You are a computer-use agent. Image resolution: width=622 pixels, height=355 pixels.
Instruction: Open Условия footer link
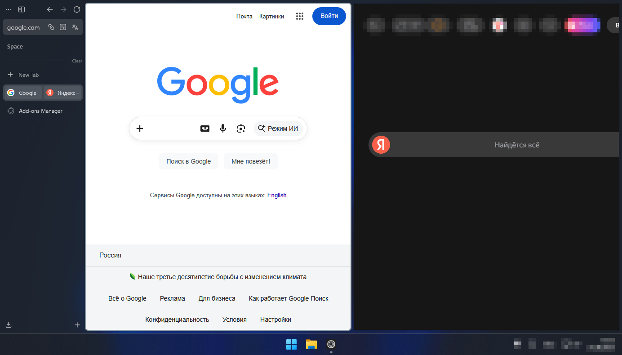tap(235, 319)
